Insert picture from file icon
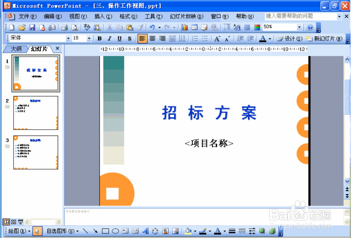 click(x=175, y=231)
